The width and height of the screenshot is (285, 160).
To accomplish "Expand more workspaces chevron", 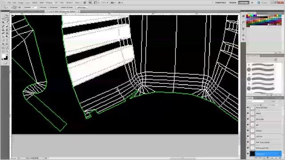I will [x=252, y=3].
